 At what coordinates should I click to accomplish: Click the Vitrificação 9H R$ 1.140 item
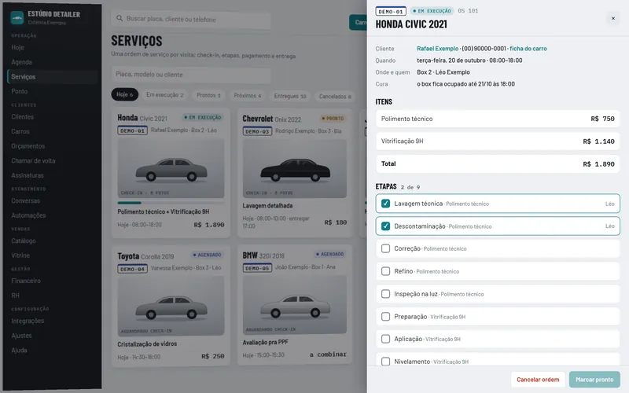[498, 141]
